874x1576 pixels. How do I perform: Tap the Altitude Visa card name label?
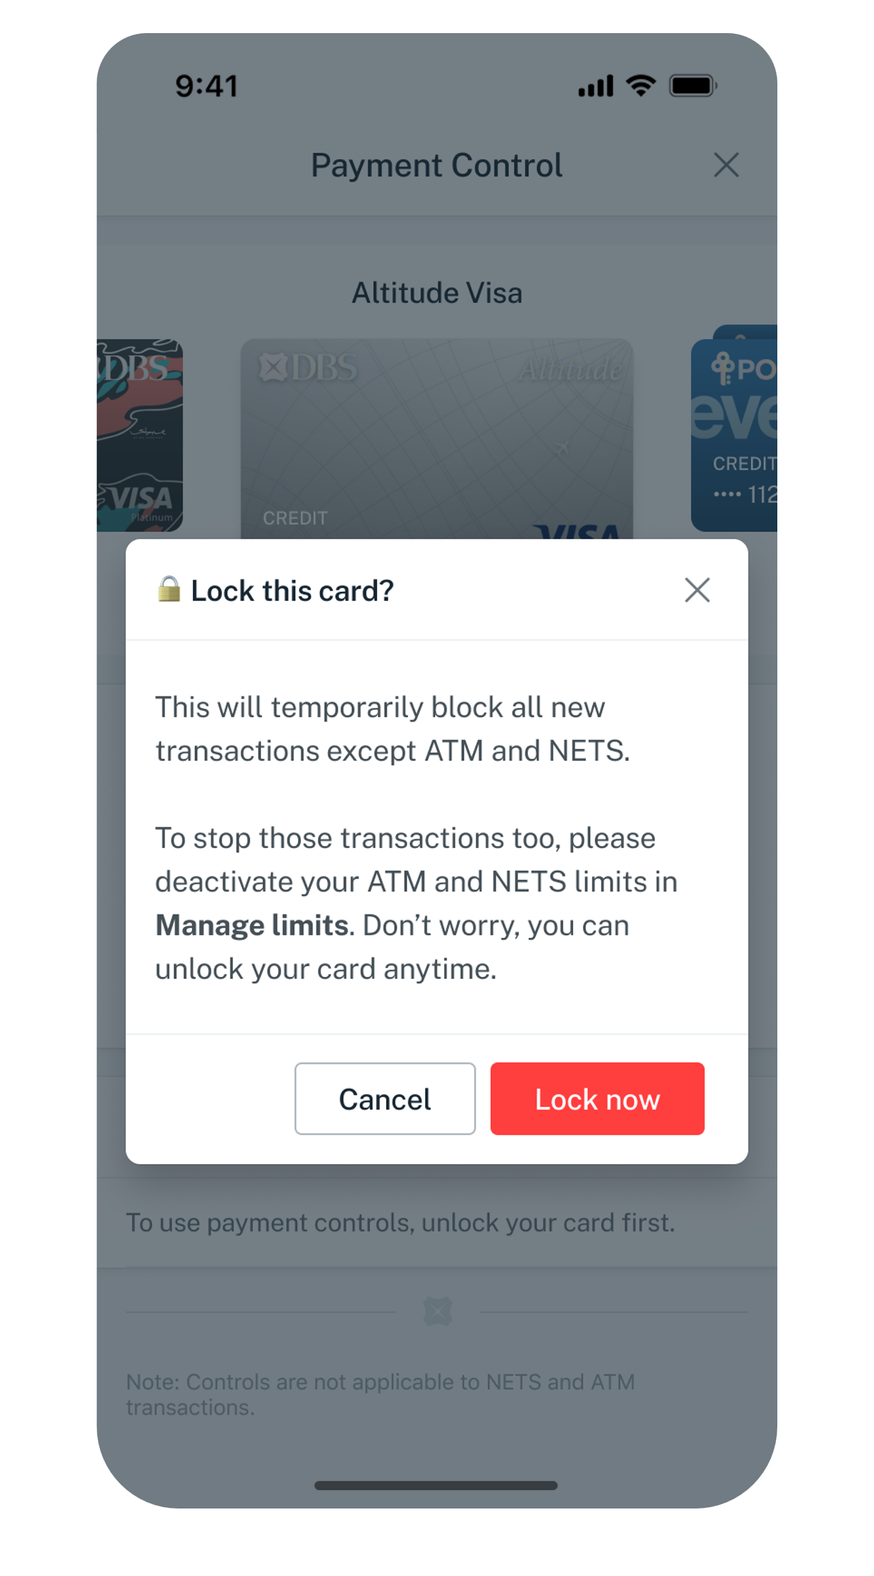437,293
